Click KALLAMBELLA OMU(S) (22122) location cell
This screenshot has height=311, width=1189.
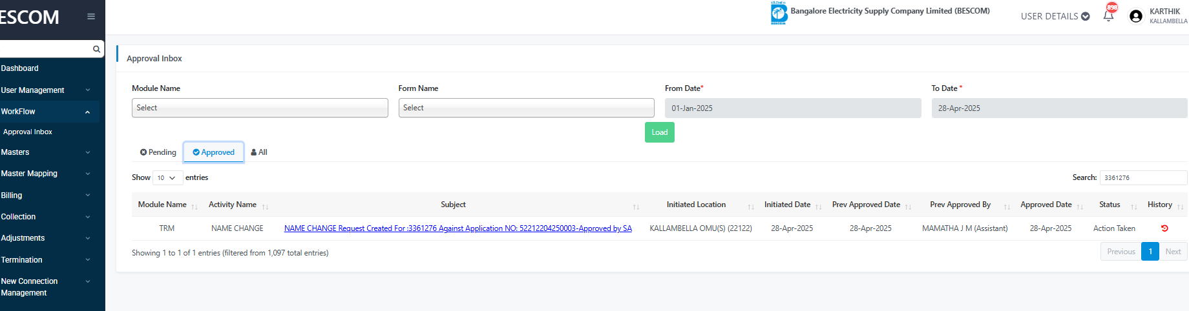tap(700, 228)
